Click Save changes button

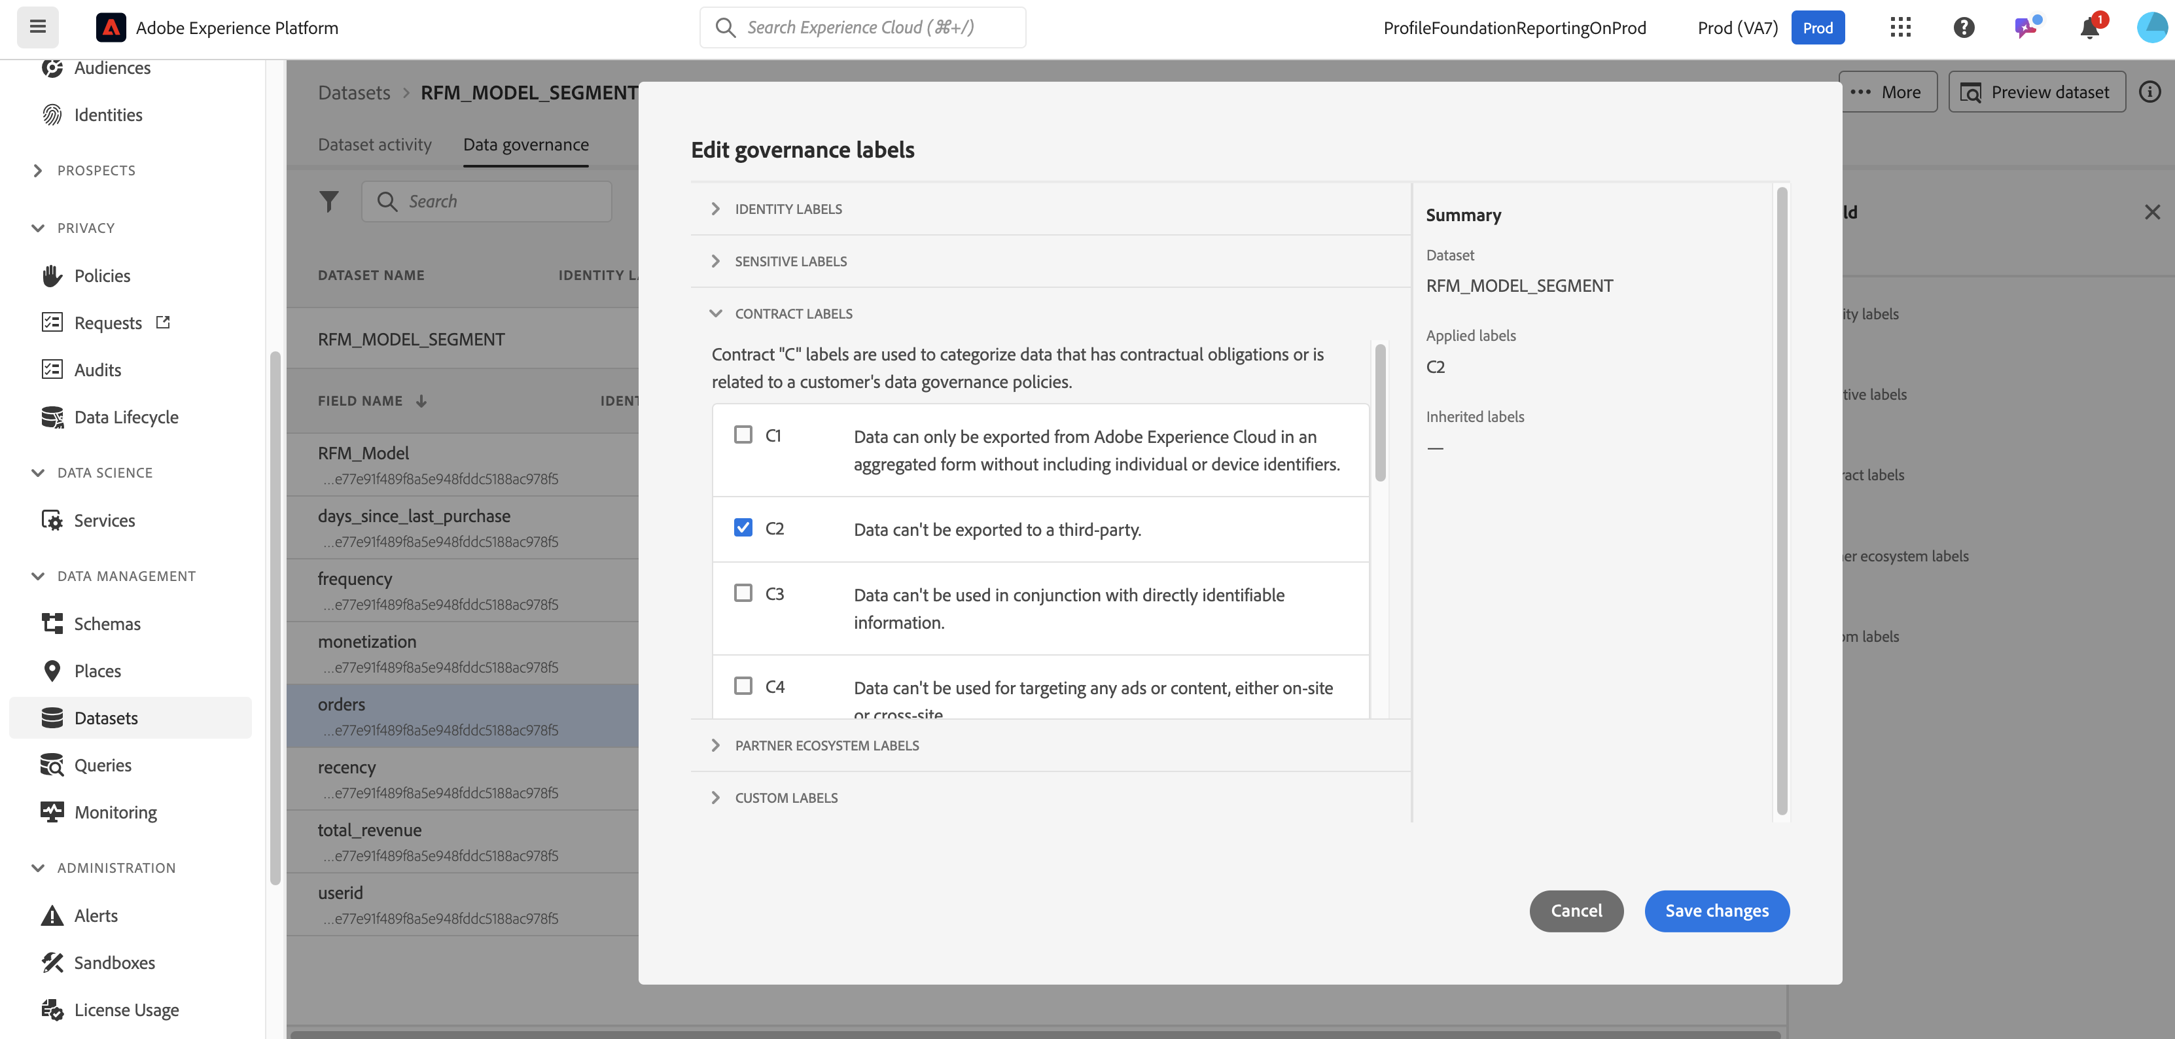[1716, 911]
